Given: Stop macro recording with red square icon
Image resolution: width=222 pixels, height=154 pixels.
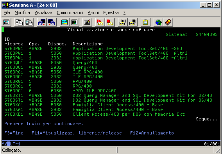Looking at the screenshot, I should [x=110, y=22].
